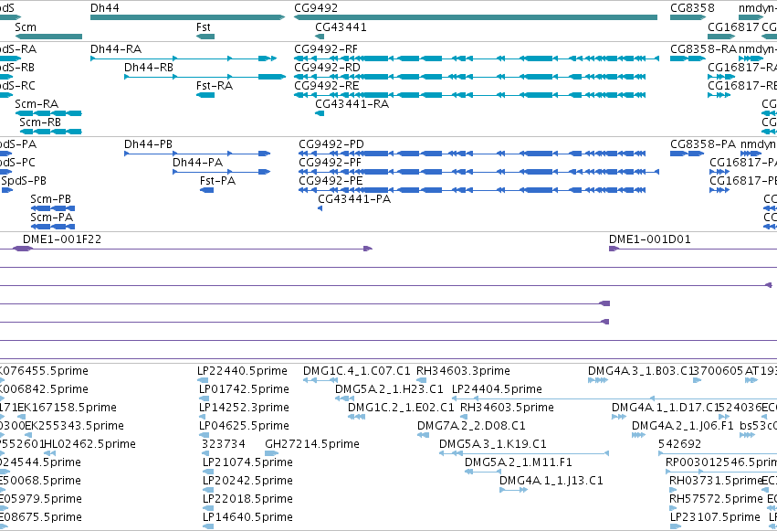Select protein CG9492-PF
Viewport: 777px width, 531px height.
[478, 172]
